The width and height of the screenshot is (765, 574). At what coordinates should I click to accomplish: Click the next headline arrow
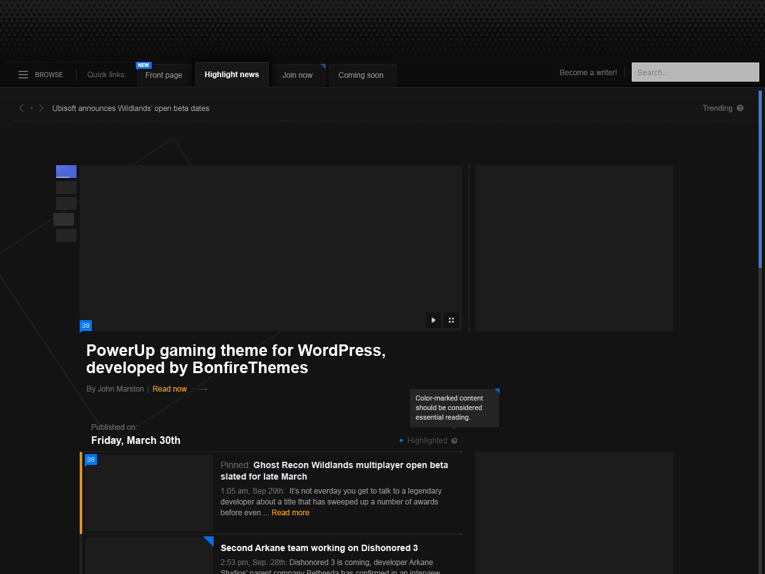click(x=41, y=108)
